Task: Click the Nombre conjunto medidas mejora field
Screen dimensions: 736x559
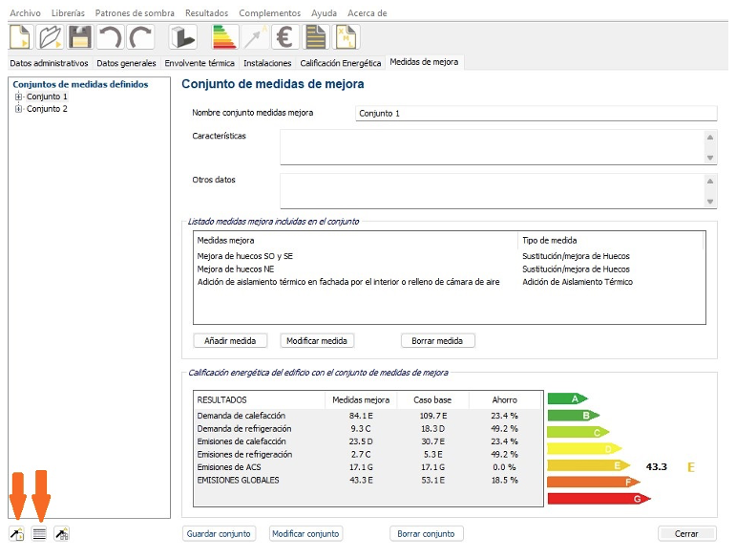Action: [535, 113]
